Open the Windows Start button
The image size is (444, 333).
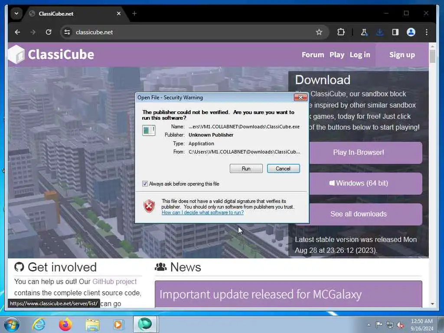[11, 324]
